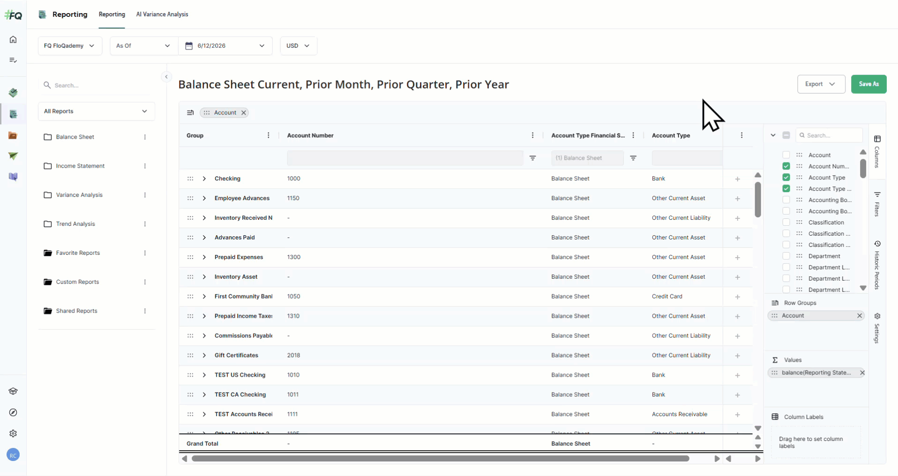Uncheck the Account Type column checkbox
This screenshot has height=476, width=898.
[x=786, y=178]
